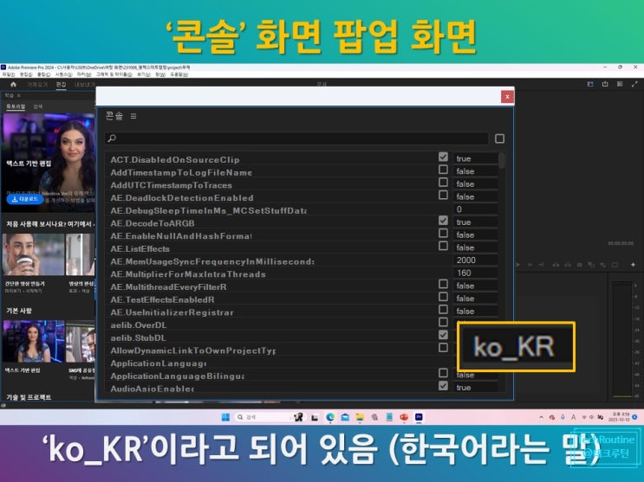Click the full screen expand icon top right
This screenshot has width=644, height=482.
(x=634, y=84)
